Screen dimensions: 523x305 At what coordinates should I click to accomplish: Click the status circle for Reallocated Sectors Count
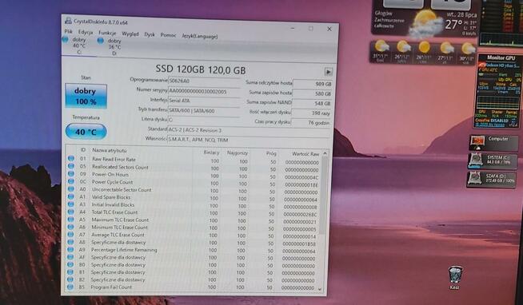click(70, 167)
